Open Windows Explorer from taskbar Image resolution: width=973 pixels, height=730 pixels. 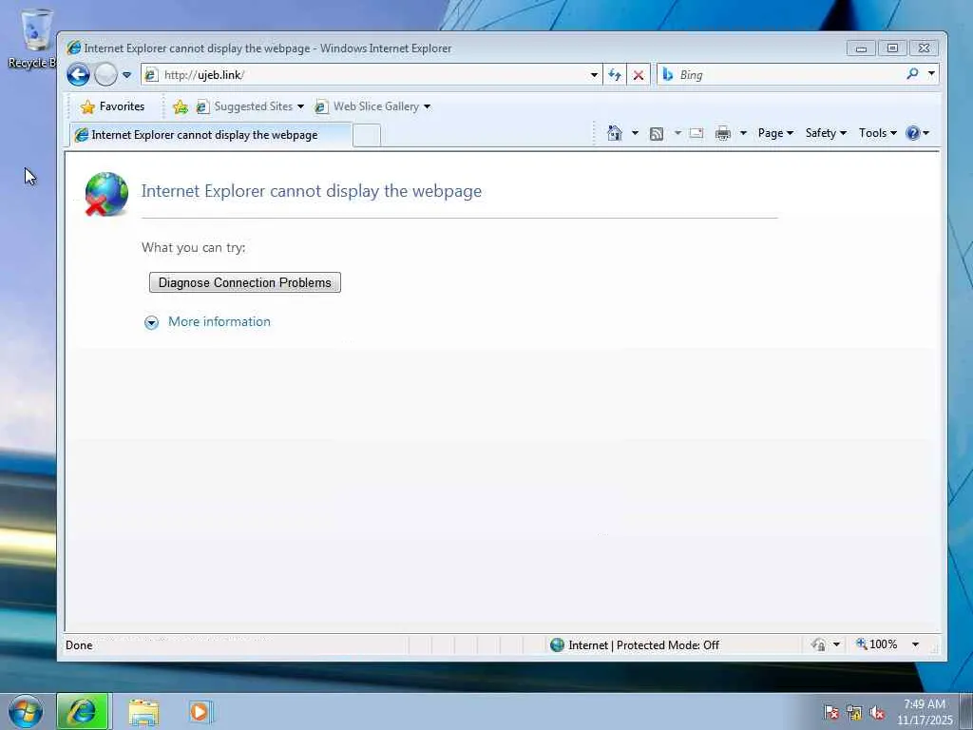[x=144, y=712]
